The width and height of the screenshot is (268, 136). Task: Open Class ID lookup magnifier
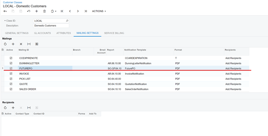click(67, 21)
